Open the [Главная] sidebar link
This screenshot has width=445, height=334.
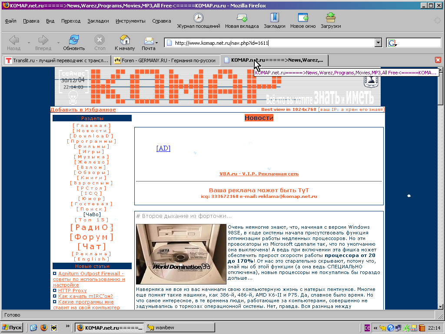tap(91, 126)
